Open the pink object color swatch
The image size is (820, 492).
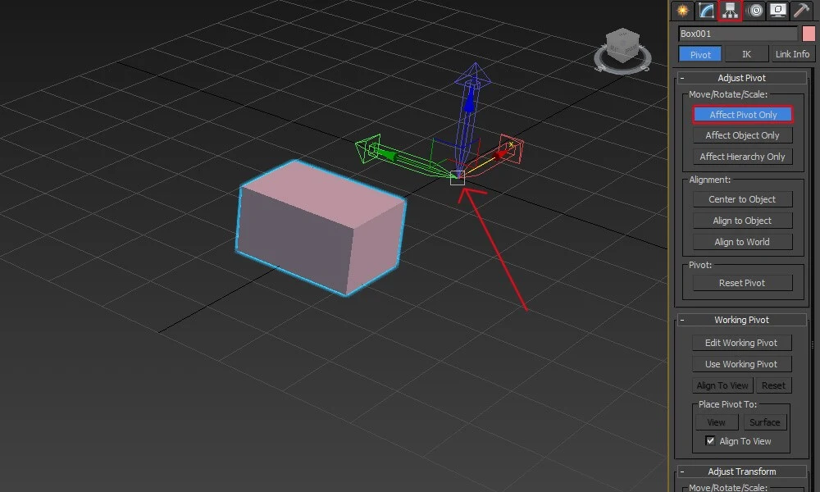(808, 34)
